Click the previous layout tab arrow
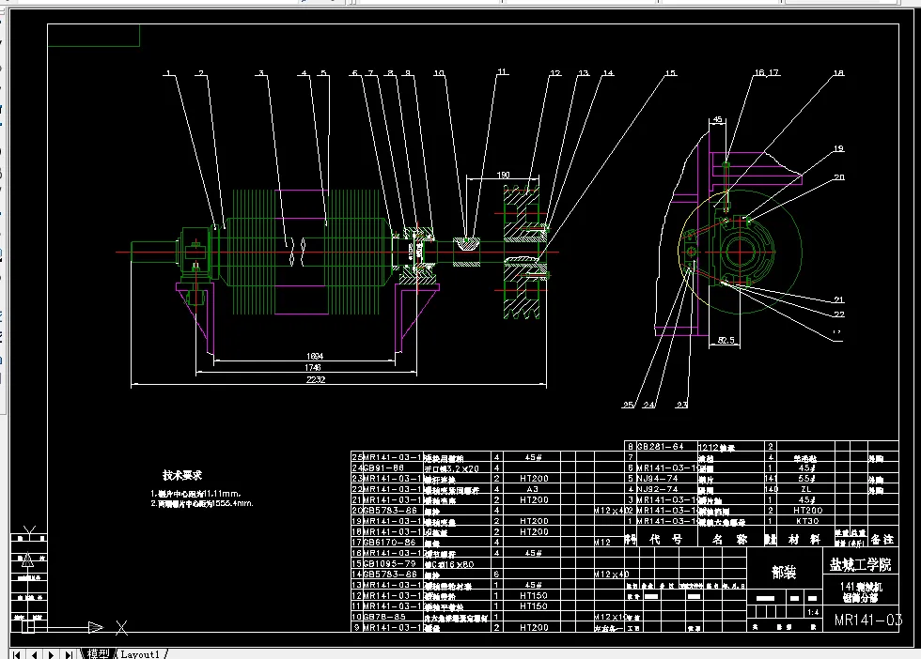921x659 pixels. click(35, 654)
